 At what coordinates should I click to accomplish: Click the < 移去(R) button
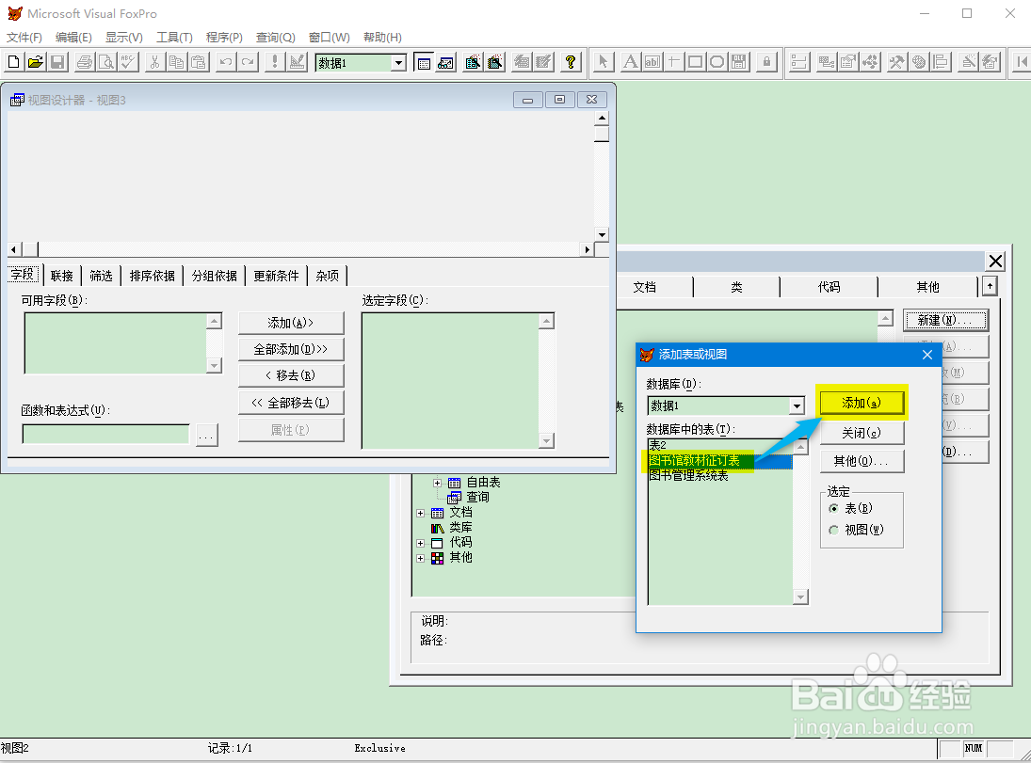click(291, 376)
